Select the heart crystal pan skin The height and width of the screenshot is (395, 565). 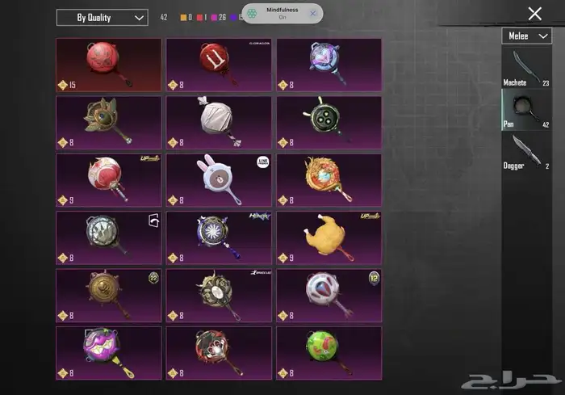click(329, 65)
